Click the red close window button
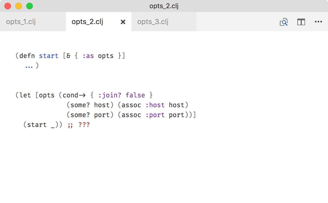328x203 pixels. pos(8,6)
